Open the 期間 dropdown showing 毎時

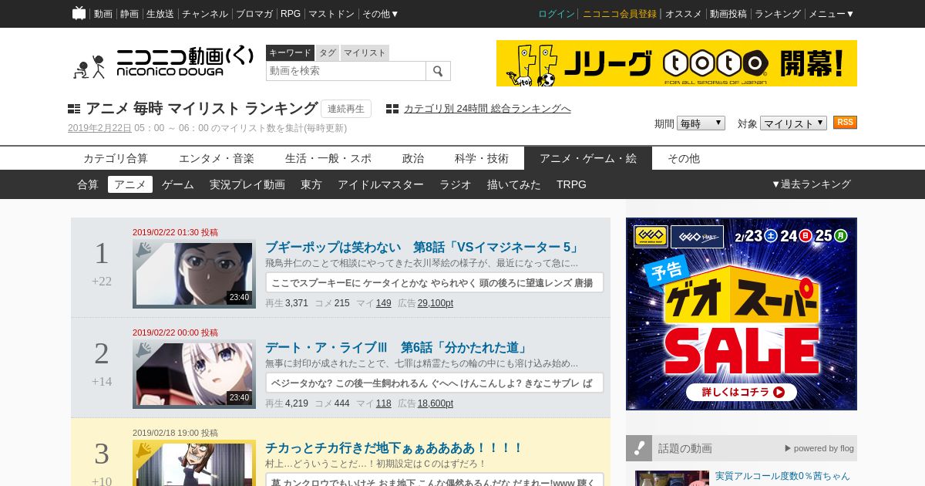(701, 123)
